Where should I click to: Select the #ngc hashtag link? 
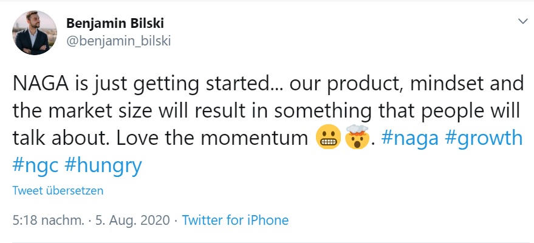[35, 165]
